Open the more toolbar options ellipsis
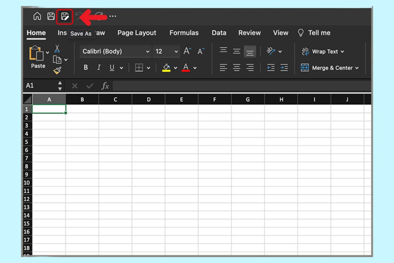394x263 pixels. (113, 16)
